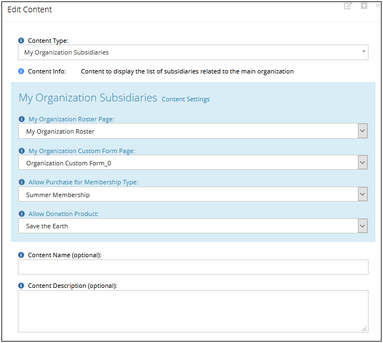
Task: Expand My Organization Roster Page dropdown arrow
Action: (363, 131)
